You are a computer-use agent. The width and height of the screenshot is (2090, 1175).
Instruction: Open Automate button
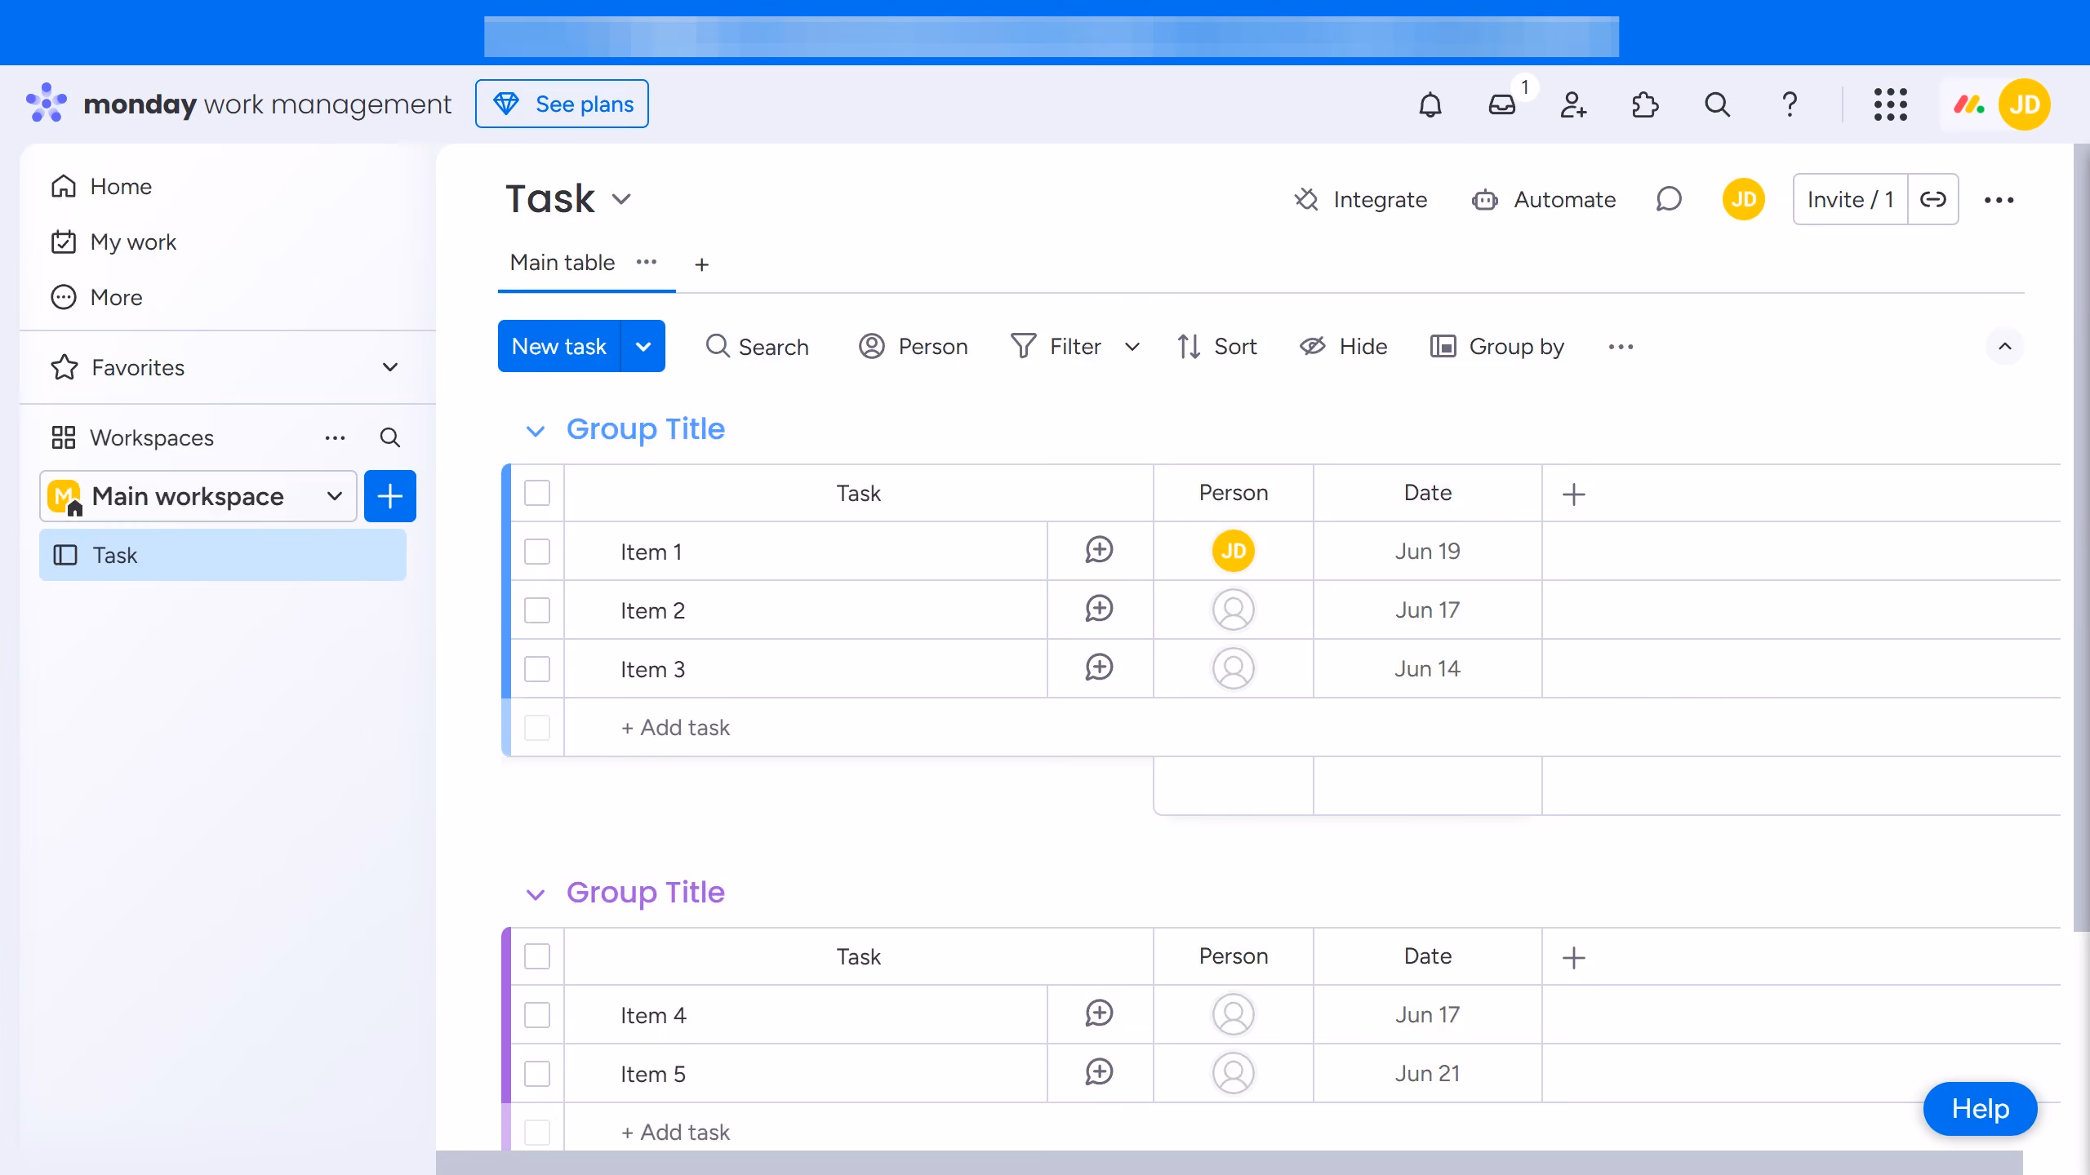(x=1544, y=200)
